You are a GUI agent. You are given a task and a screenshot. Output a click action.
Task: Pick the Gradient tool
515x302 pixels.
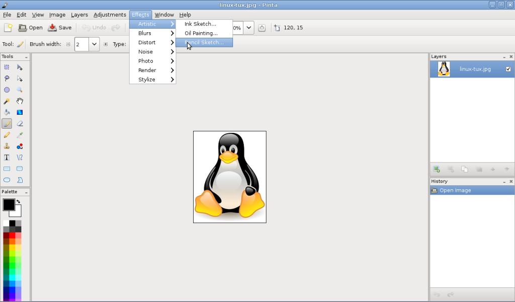pos(20,112)
